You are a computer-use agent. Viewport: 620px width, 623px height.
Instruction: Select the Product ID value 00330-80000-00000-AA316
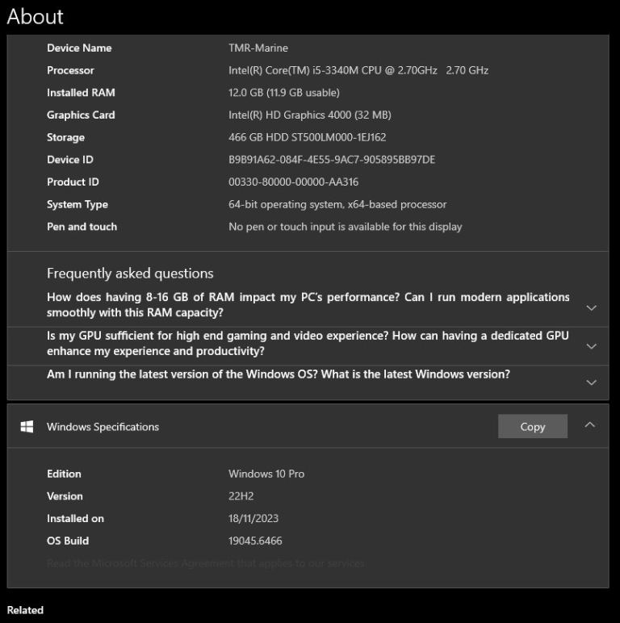[293, 182]
